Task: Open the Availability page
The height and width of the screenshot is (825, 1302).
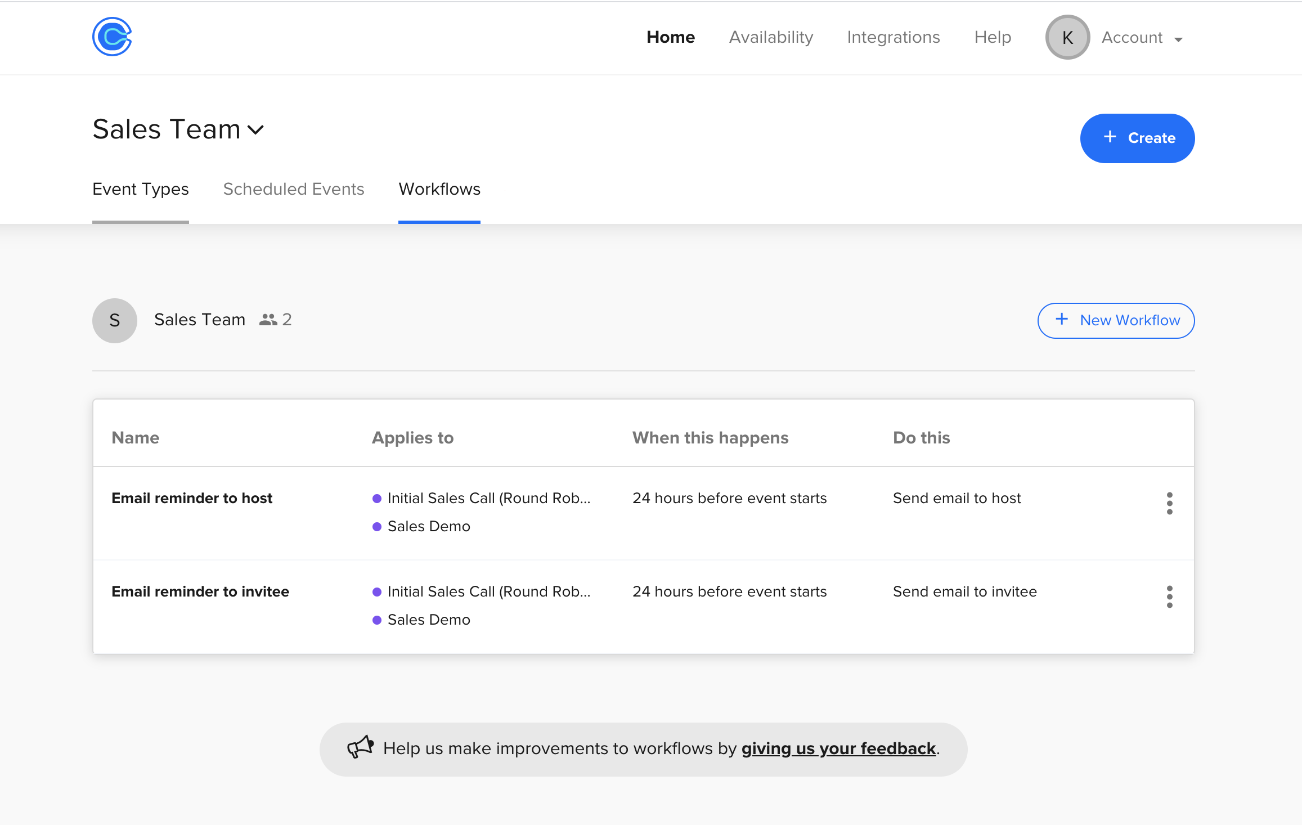Action: click(771, 37)
